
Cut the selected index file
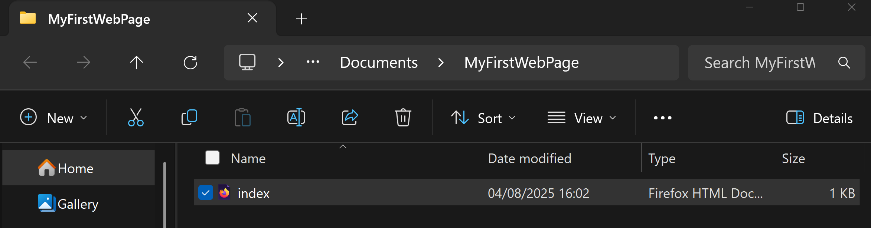tap(136, 118)
